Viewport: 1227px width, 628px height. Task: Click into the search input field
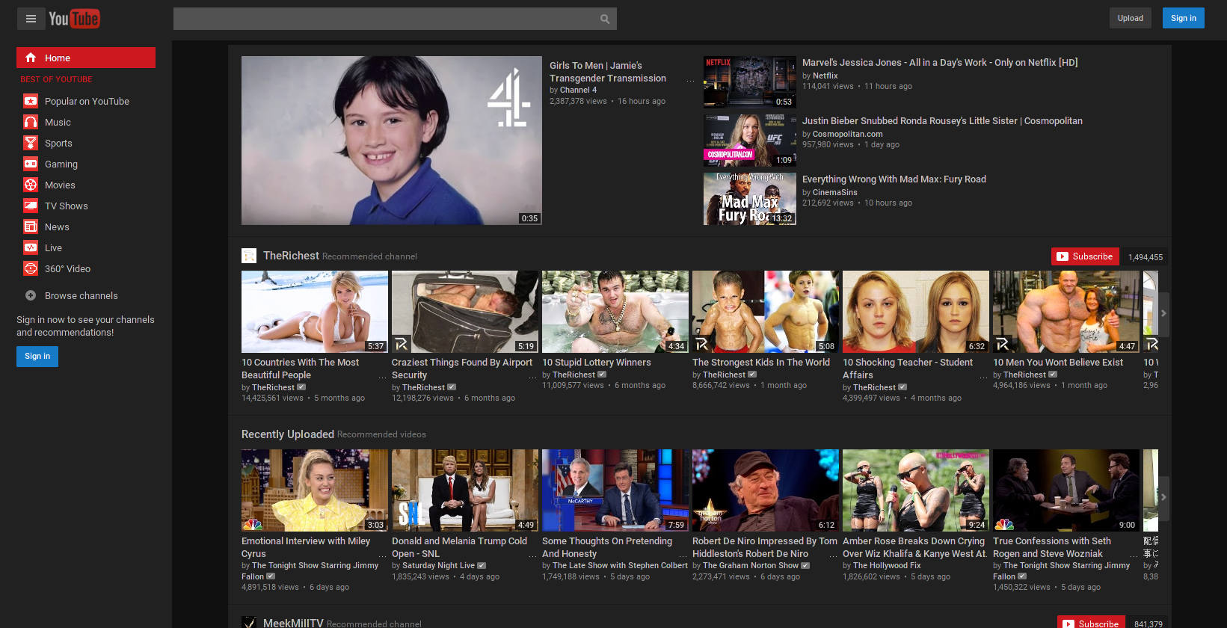tap(384, 19)
